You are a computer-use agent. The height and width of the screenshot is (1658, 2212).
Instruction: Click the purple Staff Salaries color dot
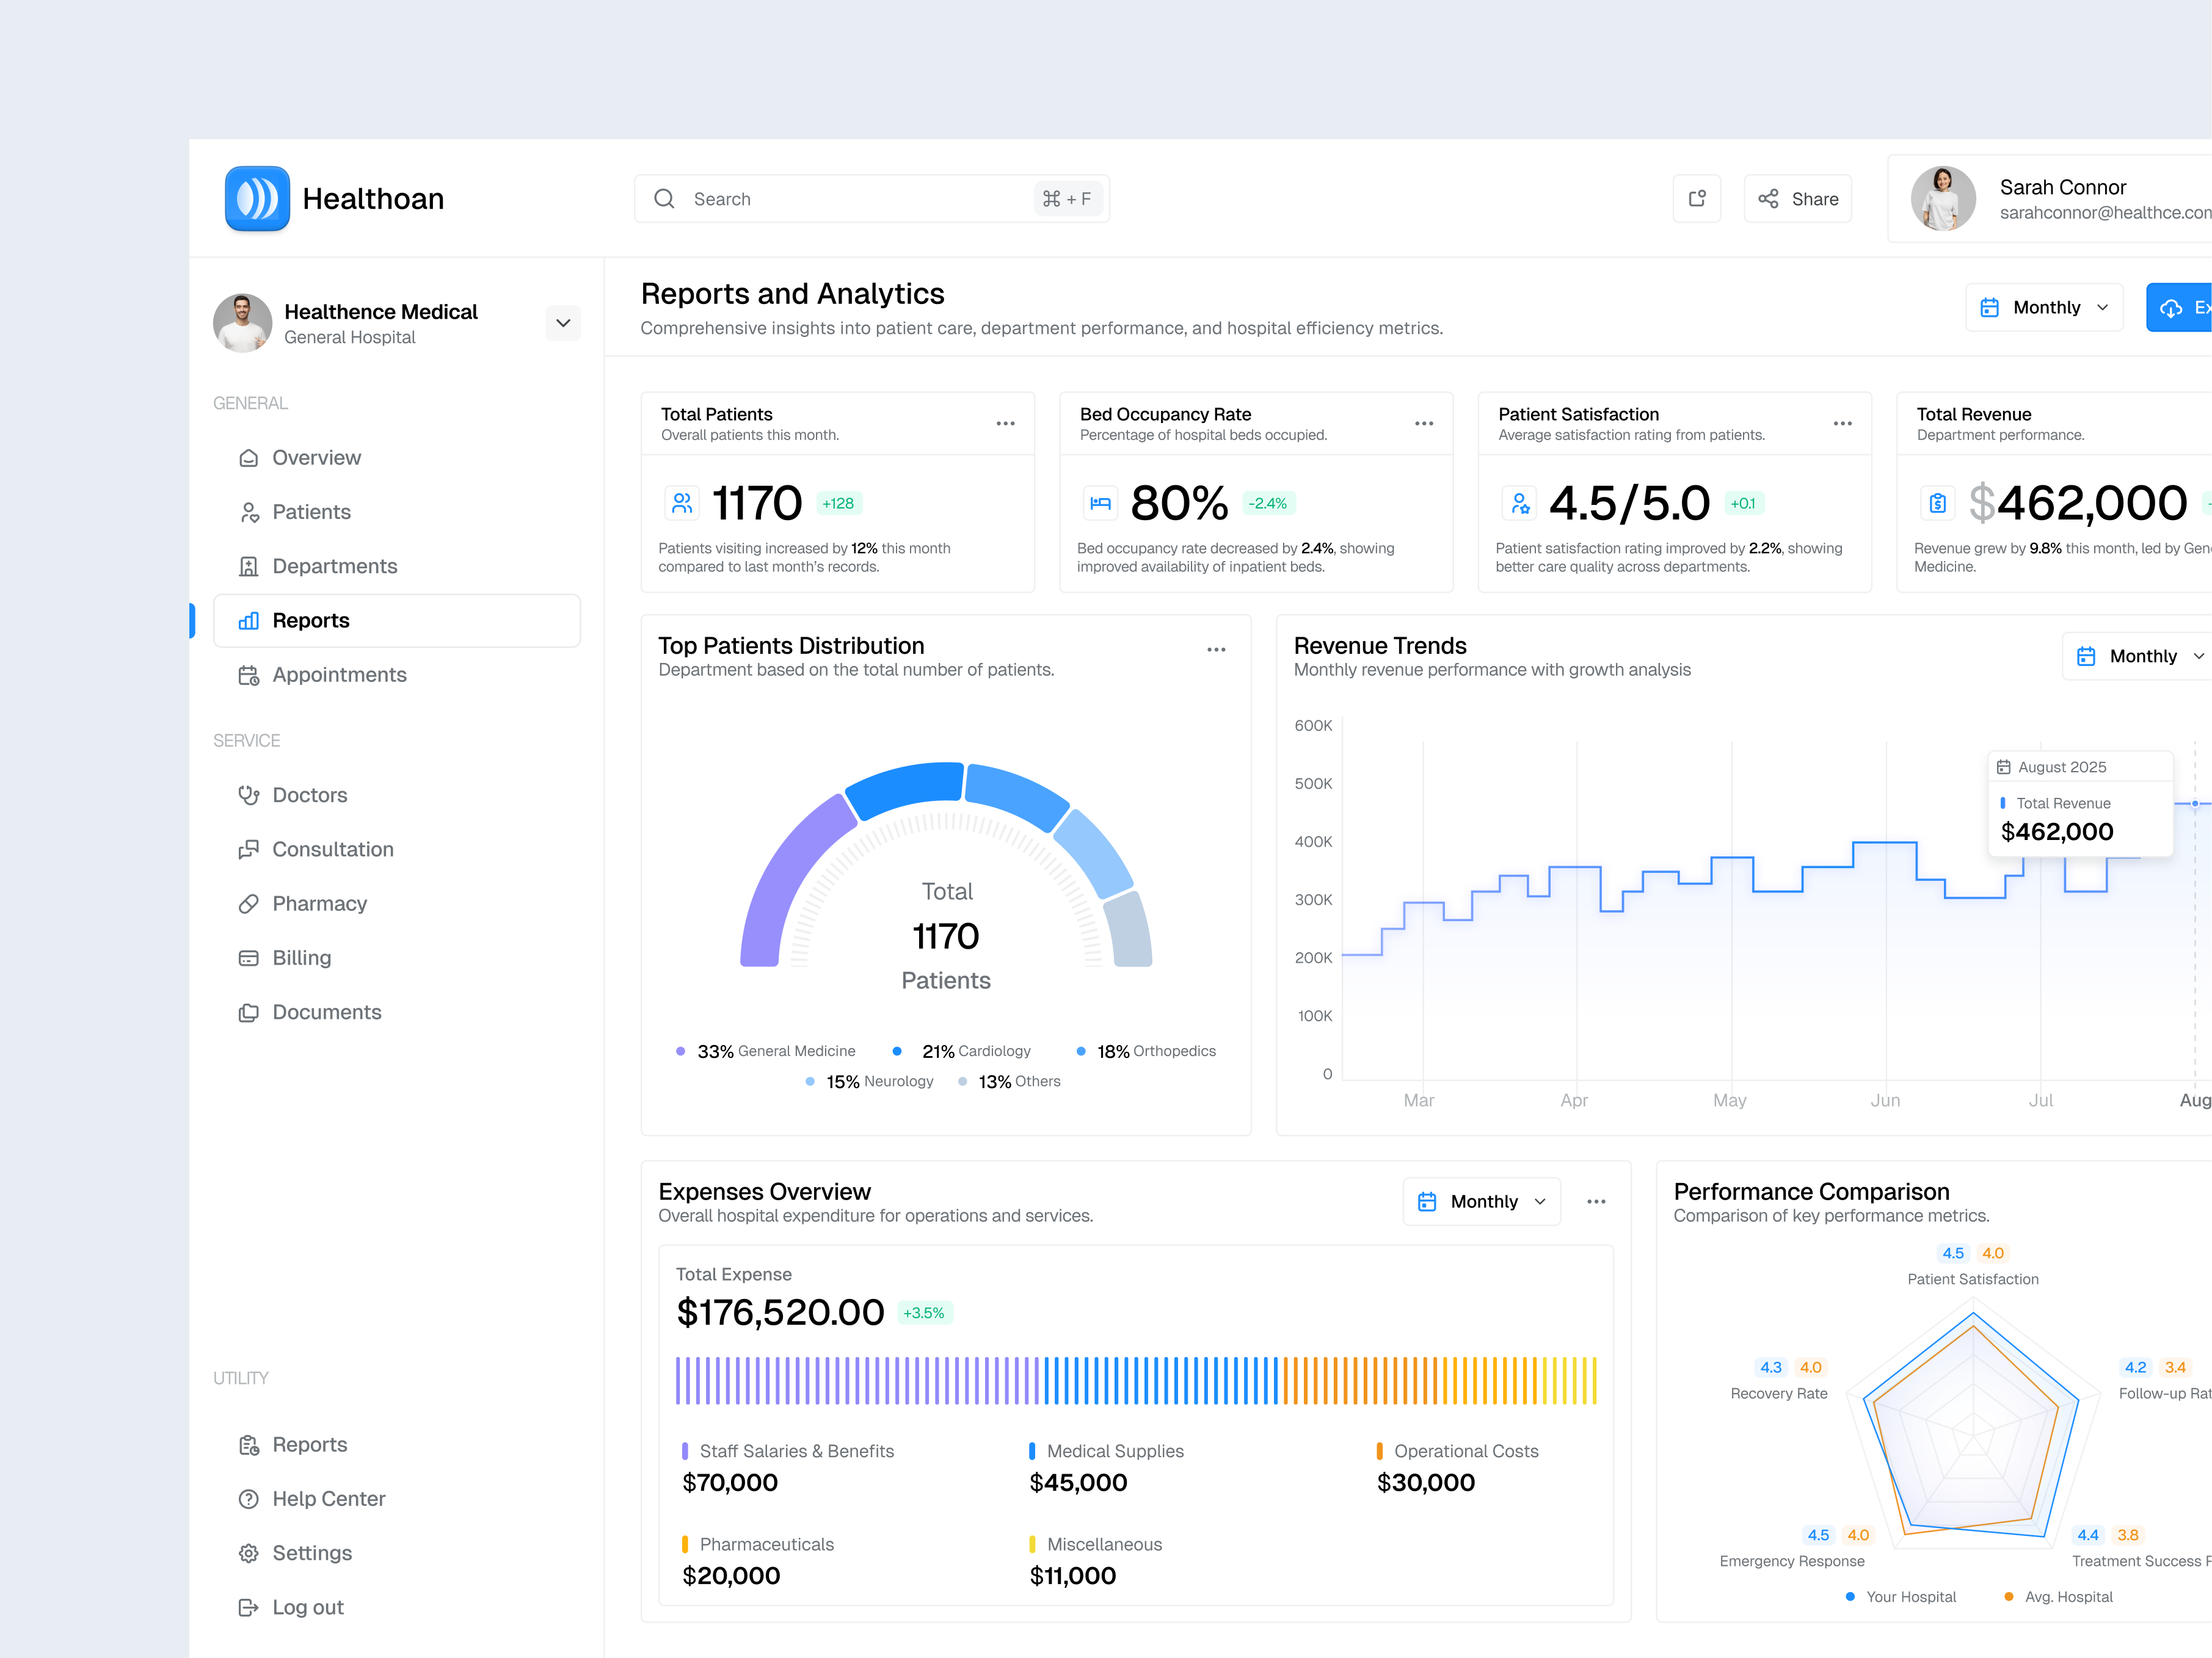click(685, 1450)
